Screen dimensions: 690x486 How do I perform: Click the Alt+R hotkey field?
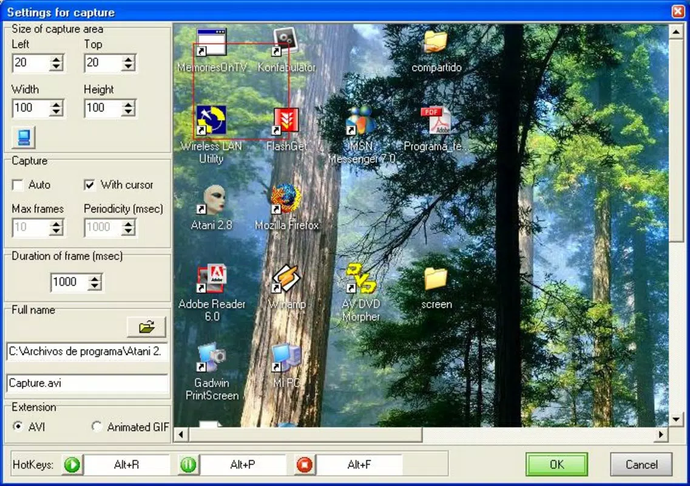[x=127, y=464]
